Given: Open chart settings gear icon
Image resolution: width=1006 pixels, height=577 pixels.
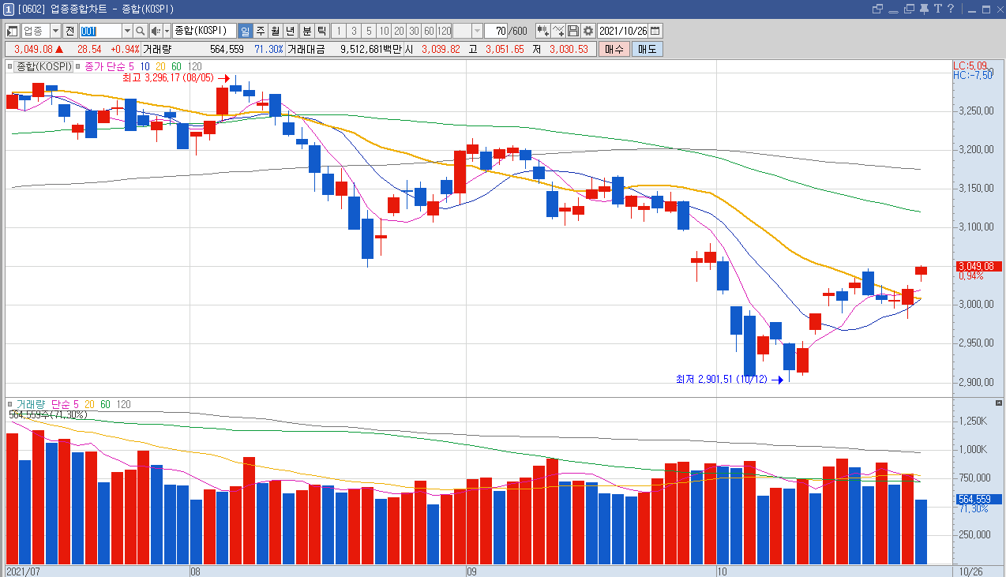Looking at the screenshot, I should click(588, 31).
